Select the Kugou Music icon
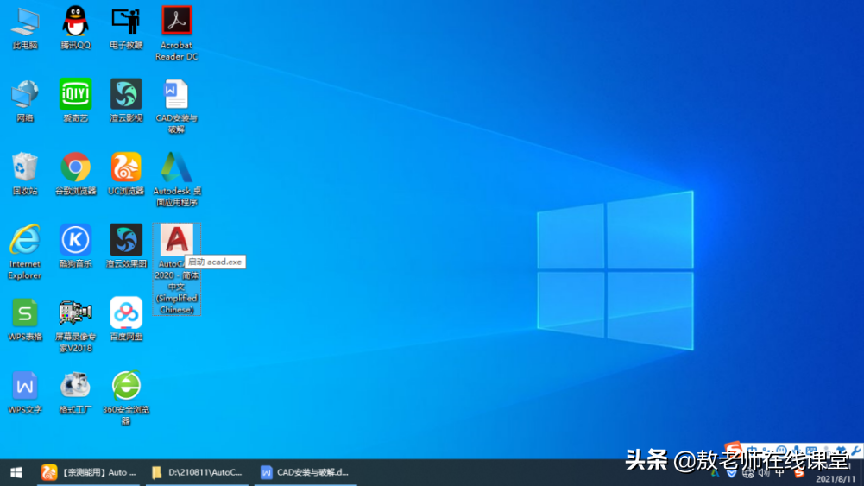 [76, 240]
